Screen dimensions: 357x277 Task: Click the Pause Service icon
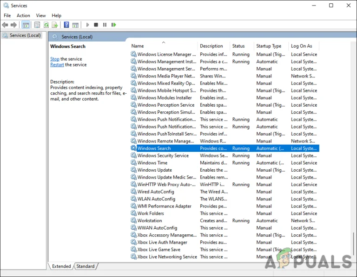pyautogui.click(x=105, y=25)
